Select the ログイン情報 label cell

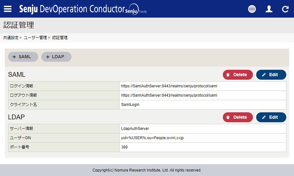[64, 86]
